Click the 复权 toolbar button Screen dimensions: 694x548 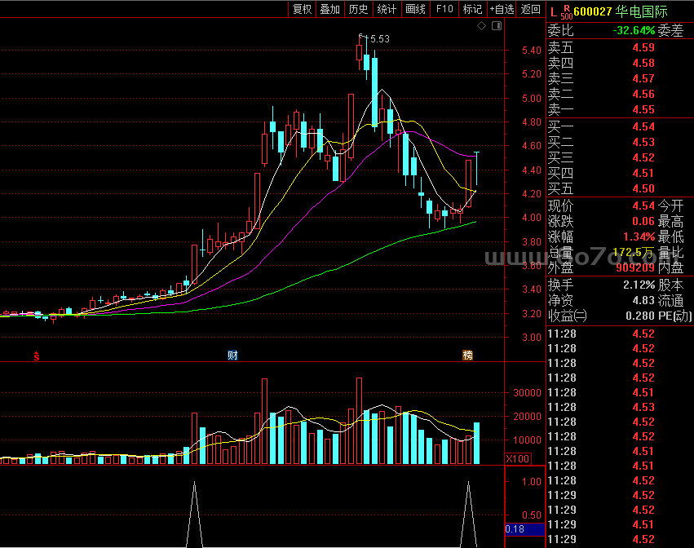point(303,9)
